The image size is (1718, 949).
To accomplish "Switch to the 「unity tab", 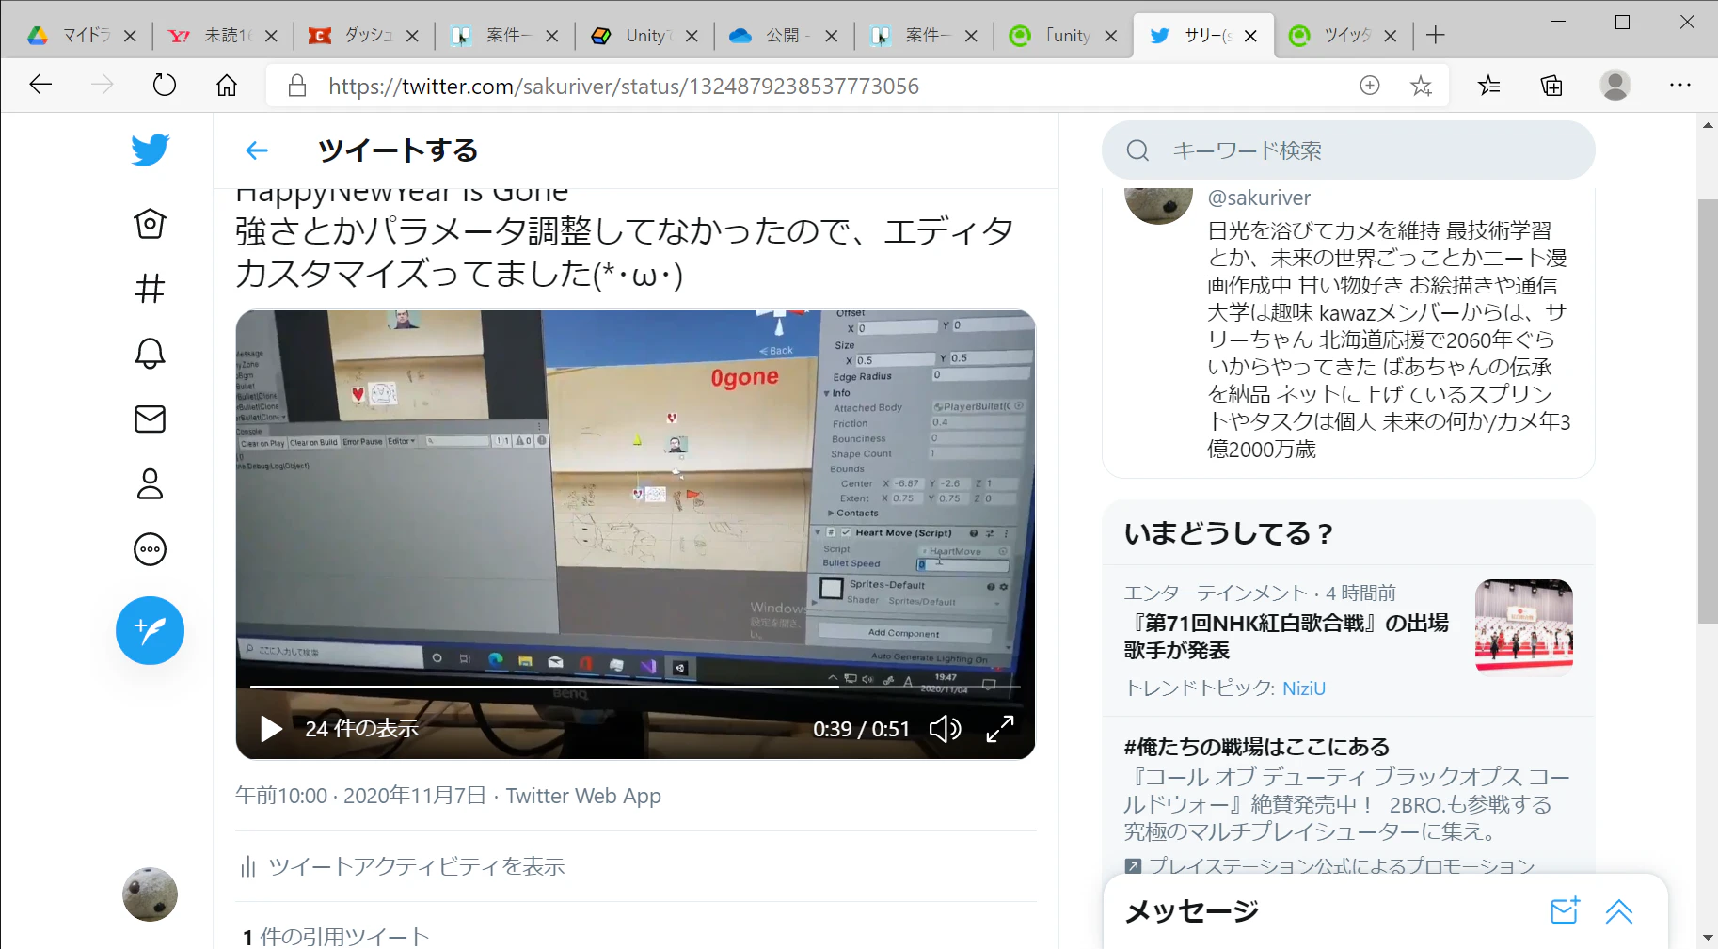I will point(1063,36).
